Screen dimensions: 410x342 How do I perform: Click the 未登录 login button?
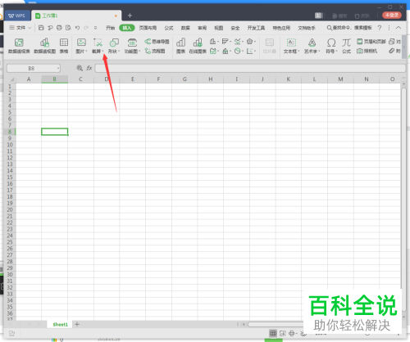392,16
